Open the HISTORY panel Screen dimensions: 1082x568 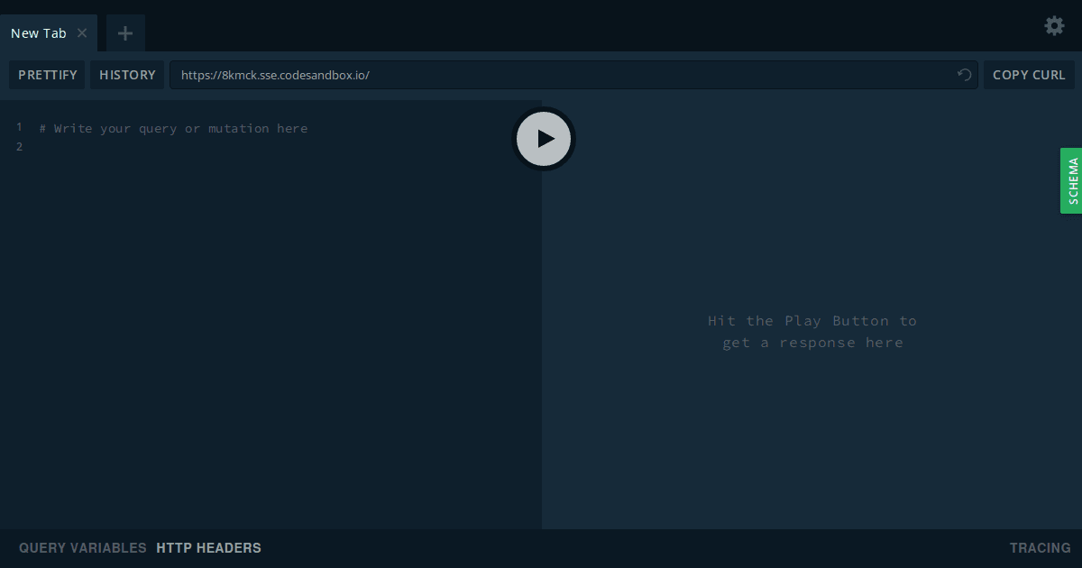pyautogui.click(x=127, y=75)
